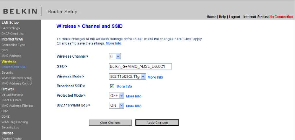Open More Info link beside Protected Mode
This screenshot has height=140, width=295.
[134, 96]
